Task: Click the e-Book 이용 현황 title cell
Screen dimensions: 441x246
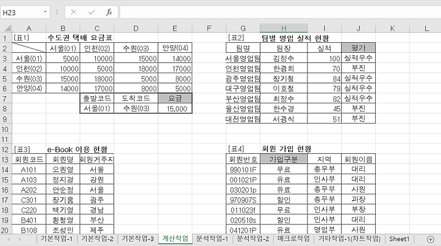Action: [x=78, y=149]
